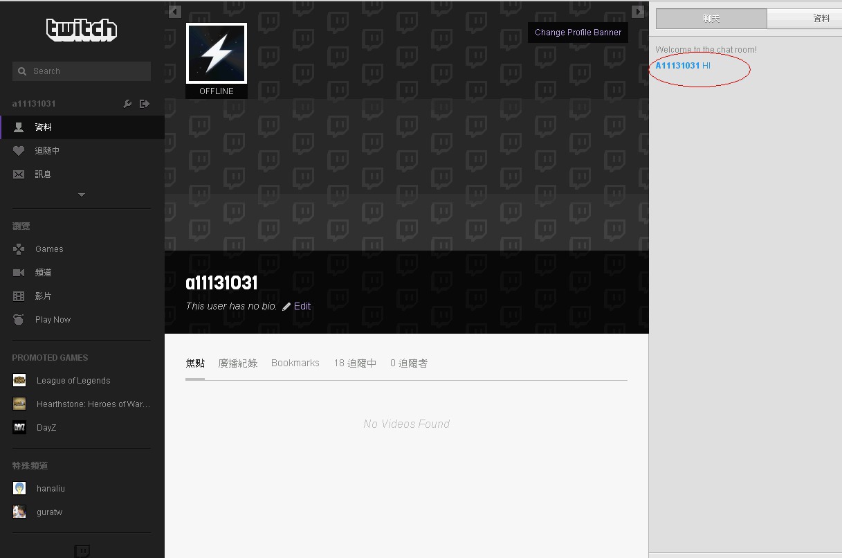This screenshot has height=558, width=842.
Task: View the 18 追隨中 tab
Action: pos(355,363)
